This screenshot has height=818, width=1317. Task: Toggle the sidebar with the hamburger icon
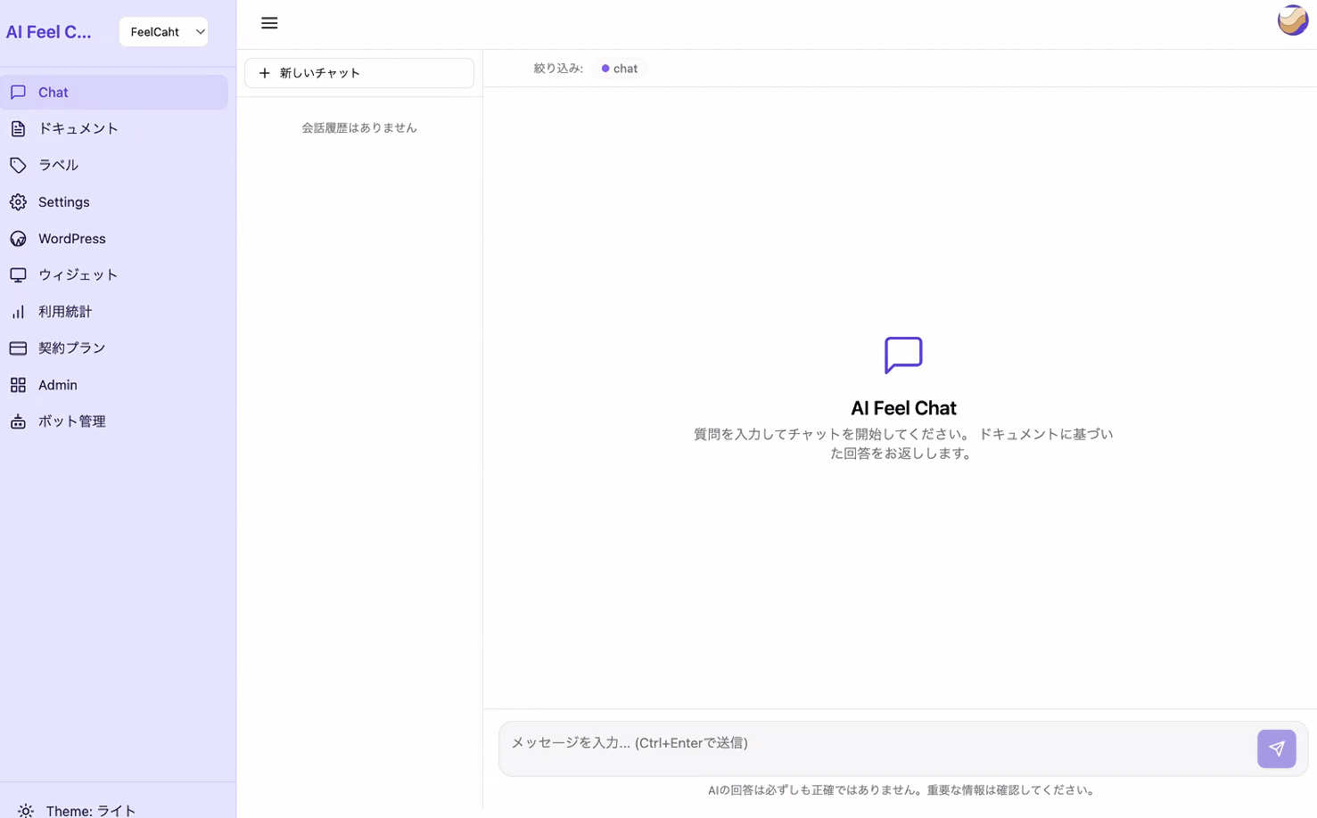coord(269,23)
